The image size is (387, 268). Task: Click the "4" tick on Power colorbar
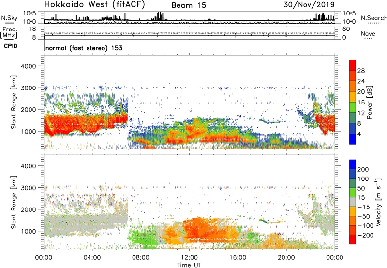[x=359, y=134]
